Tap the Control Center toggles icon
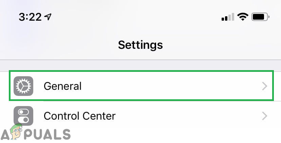The width and height of the screenshot is (281, 143). [23, 116]
